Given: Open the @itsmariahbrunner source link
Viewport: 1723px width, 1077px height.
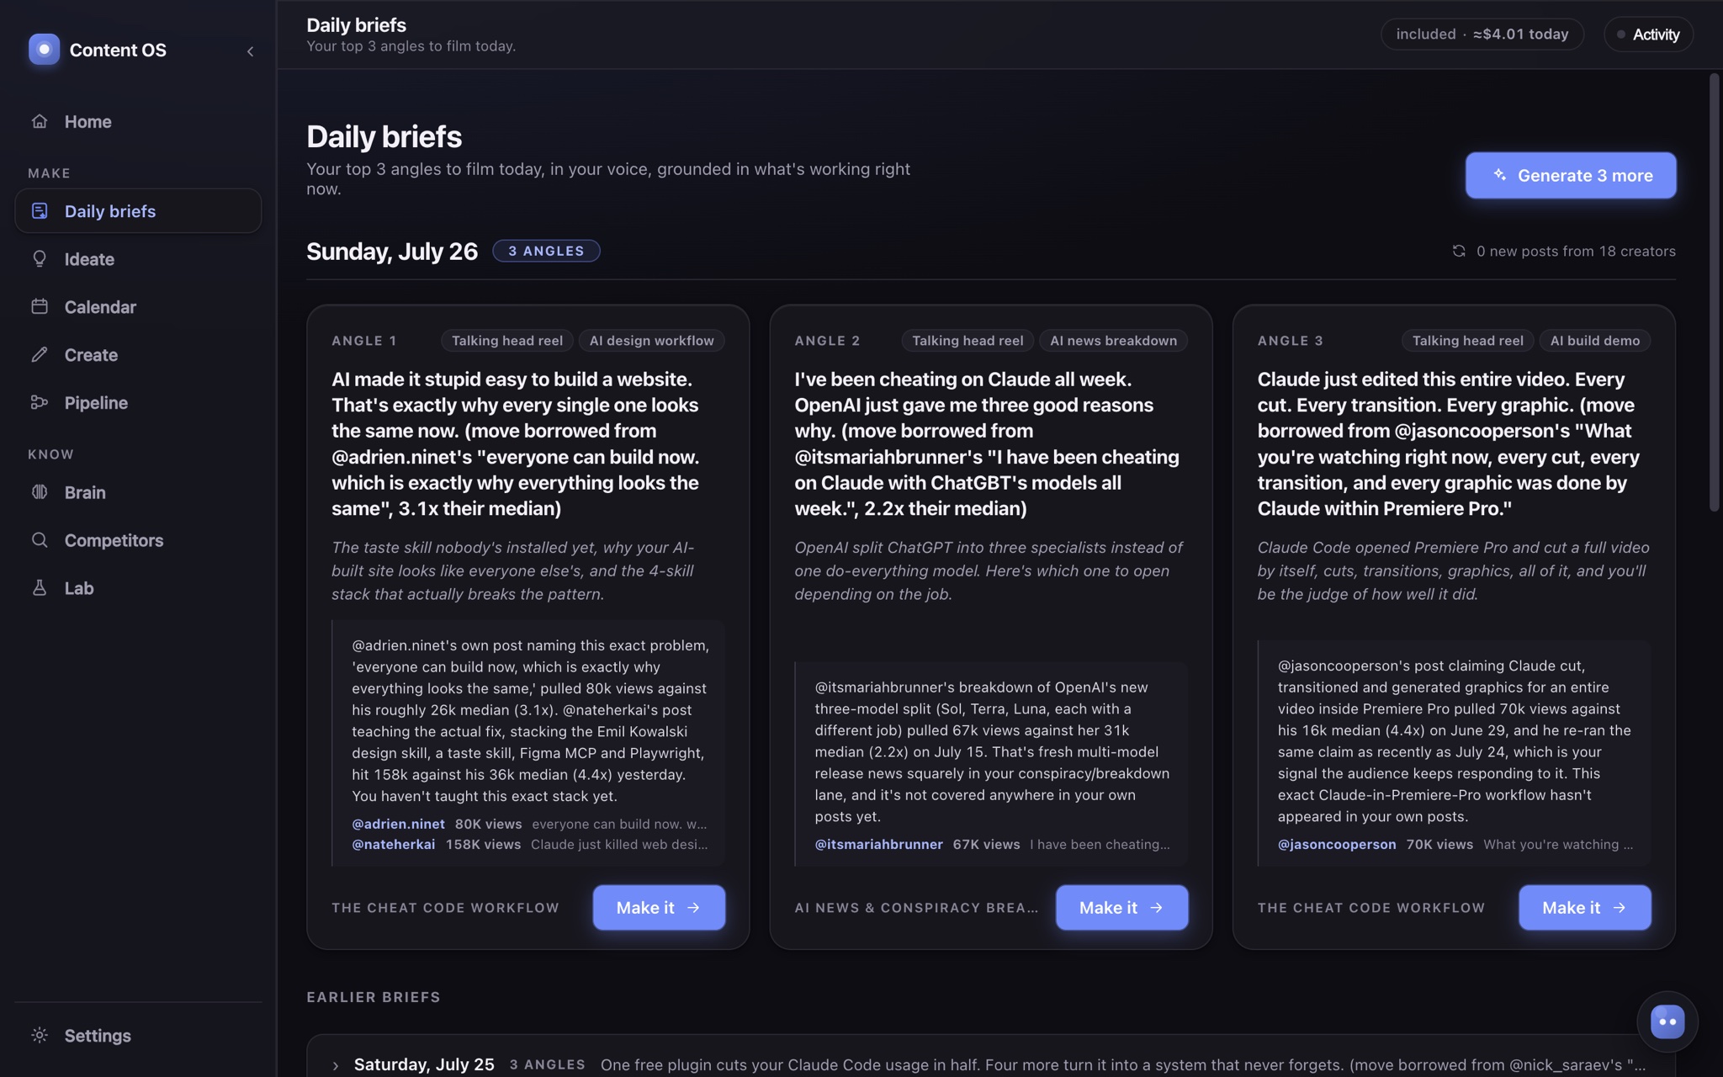Looking at the screenshot, I should tap(878, 844).
